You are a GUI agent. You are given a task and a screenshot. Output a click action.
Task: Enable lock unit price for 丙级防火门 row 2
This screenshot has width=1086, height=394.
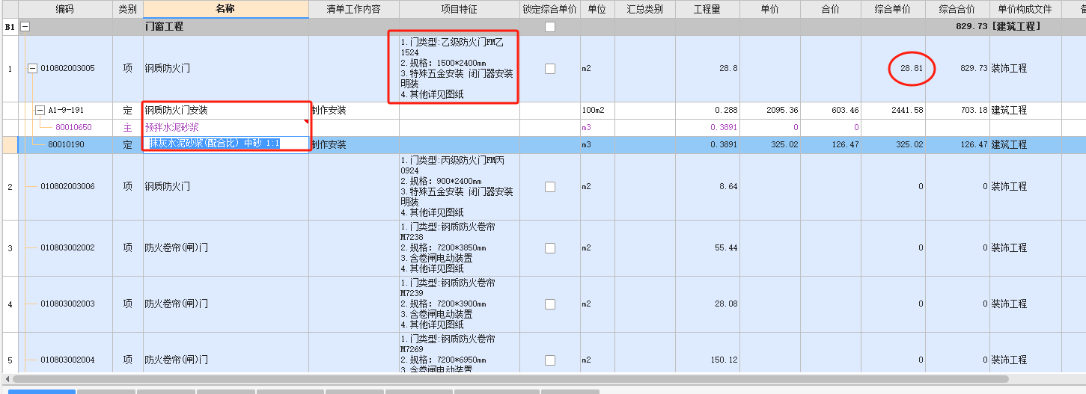tap(550, 187)
